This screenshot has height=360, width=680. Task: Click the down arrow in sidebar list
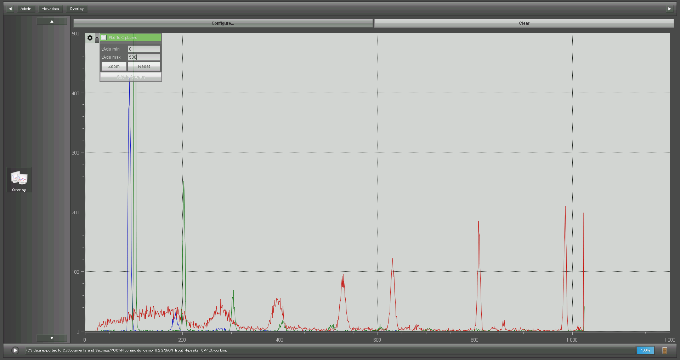pos(52,338)
